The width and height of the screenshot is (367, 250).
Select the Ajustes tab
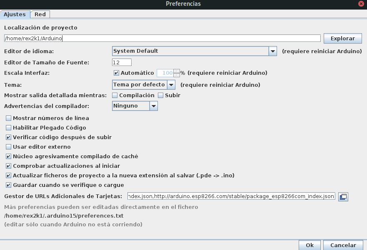(x=15, y=14)
